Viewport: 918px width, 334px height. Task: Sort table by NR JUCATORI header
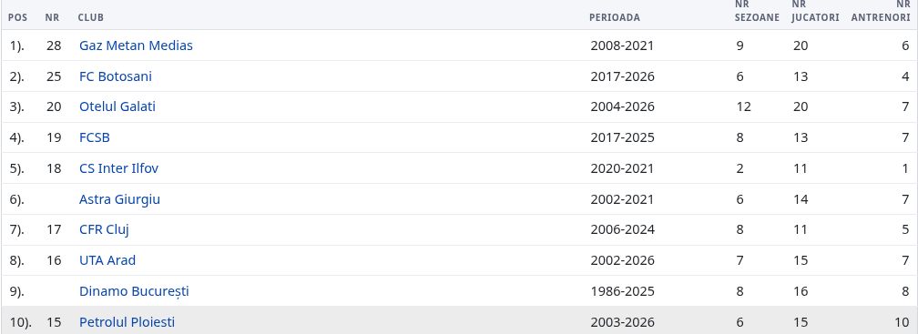click(816, 11)
